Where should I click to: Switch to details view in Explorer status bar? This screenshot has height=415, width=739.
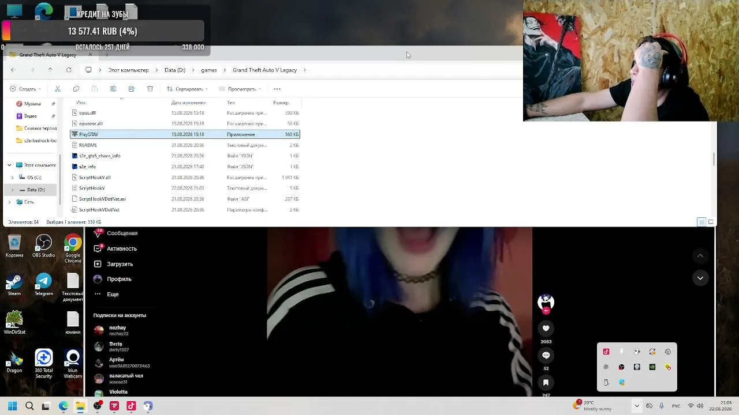[x=701, y=222]
